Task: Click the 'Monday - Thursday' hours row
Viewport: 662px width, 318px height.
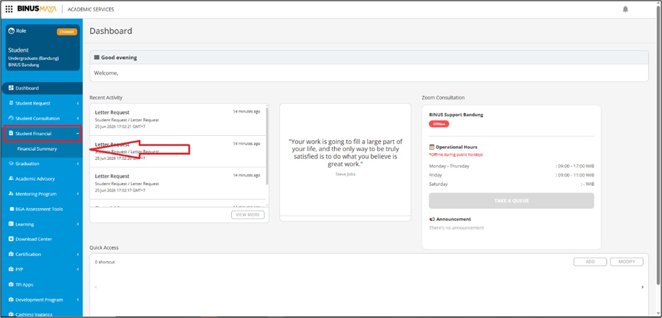Action: click(511, 166)
